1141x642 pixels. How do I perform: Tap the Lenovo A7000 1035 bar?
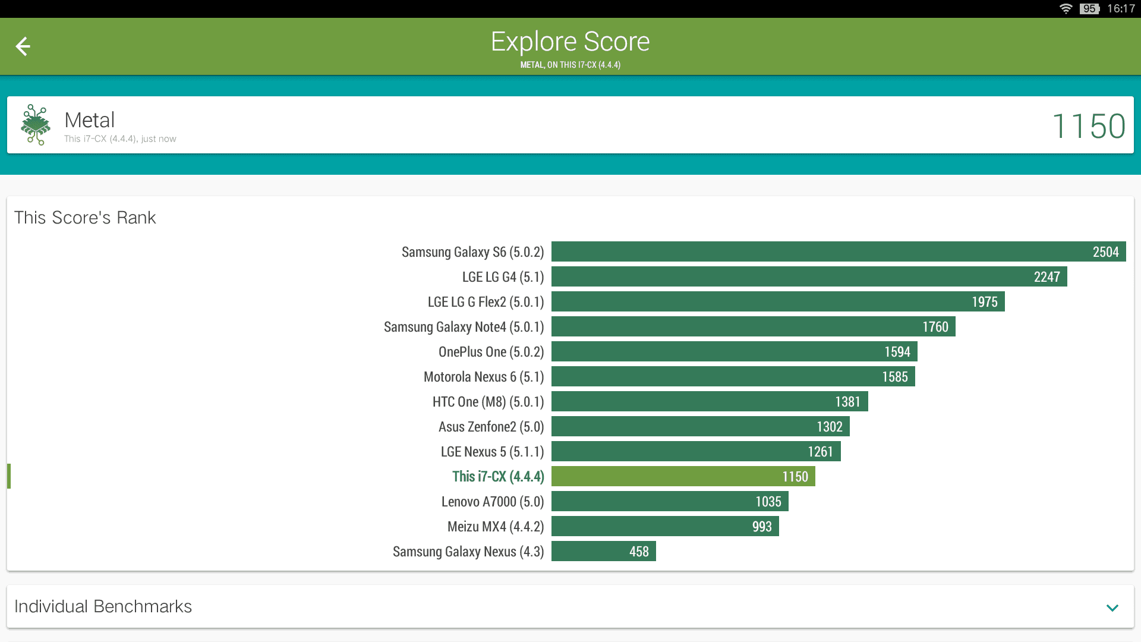pos(670,501)
